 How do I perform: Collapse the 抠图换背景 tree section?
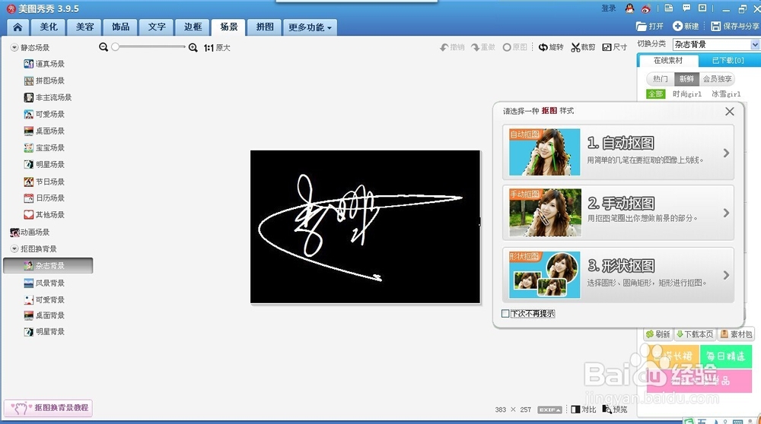pos(14,248)
